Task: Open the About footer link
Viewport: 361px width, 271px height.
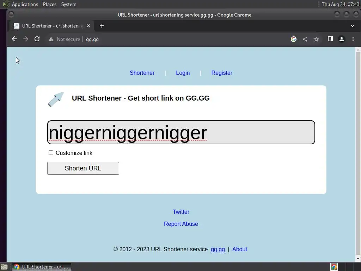Action: pyautogui.click(x=240, y=249)
